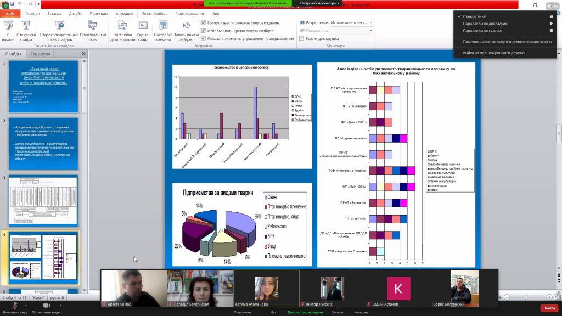Click Rehearse Timings (Настройка времени)
The height and width of the screenshot is (316, 562).
(162, 31)
